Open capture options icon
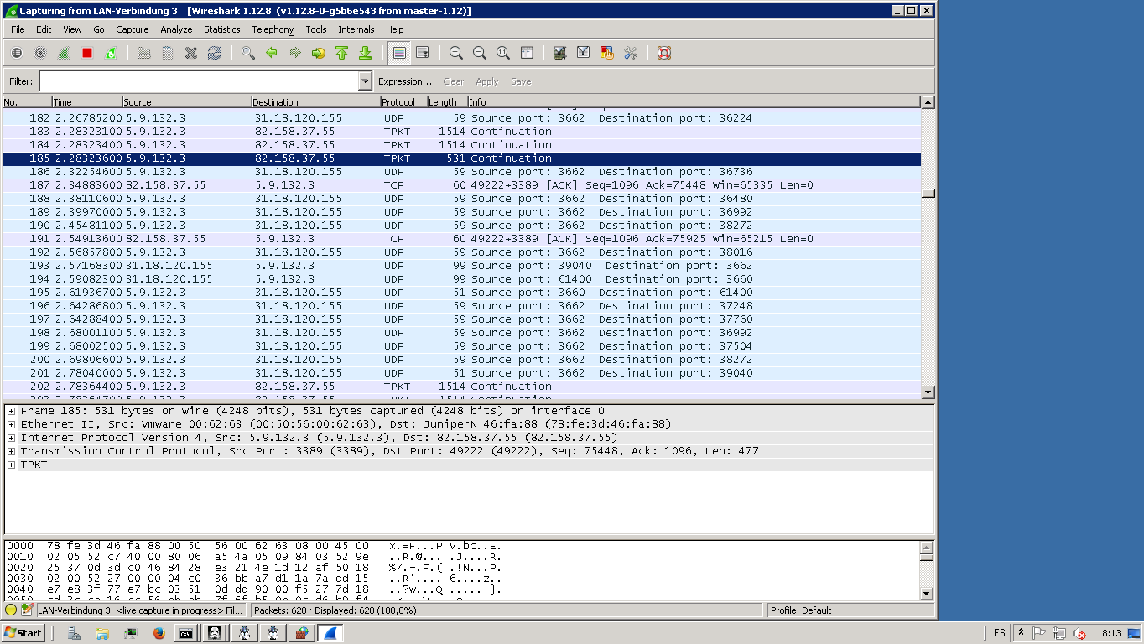This screenshot has width=1144, height=644. pos(40,53)
